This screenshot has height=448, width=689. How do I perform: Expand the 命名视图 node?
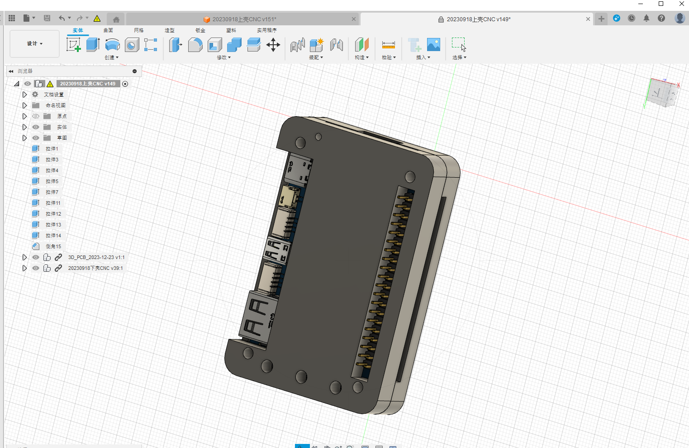tap(25, 105)
